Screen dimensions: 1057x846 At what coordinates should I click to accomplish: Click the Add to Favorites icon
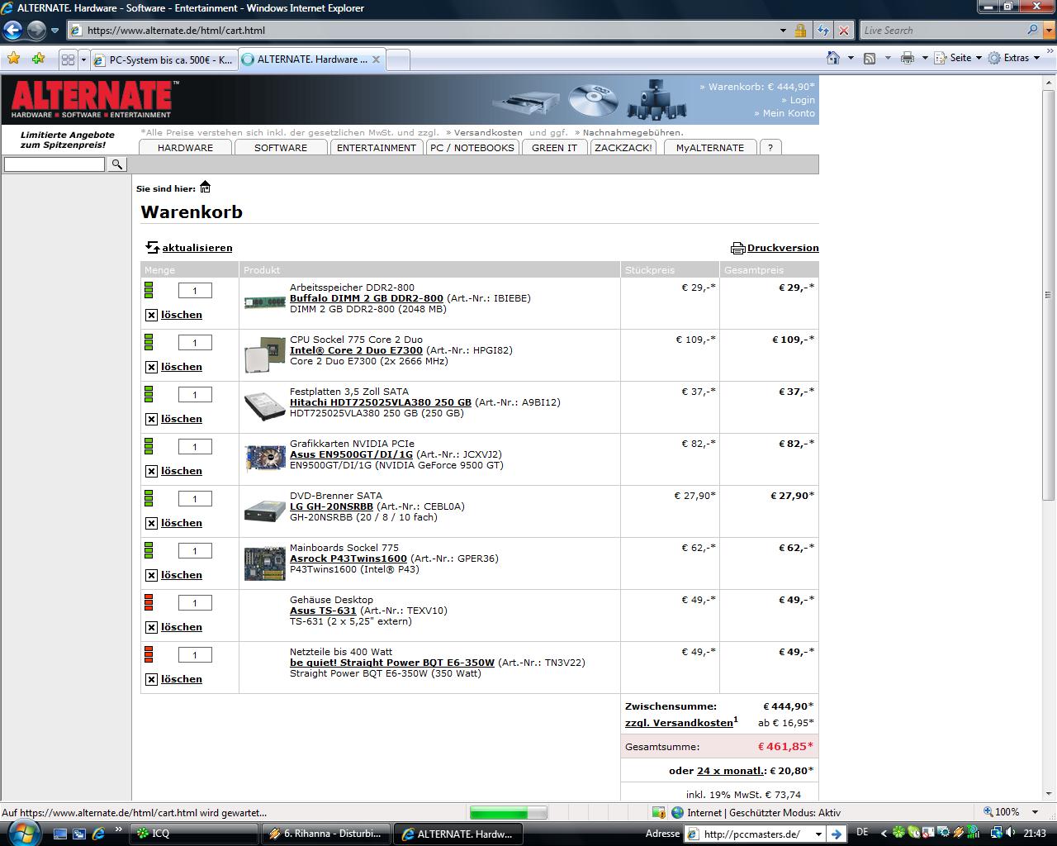click(x=38, y=59)
